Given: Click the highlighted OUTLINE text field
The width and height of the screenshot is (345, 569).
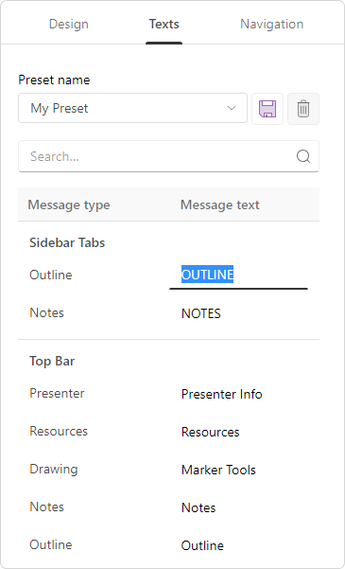Looking at the screenshot, I should [x=238, y=275].
